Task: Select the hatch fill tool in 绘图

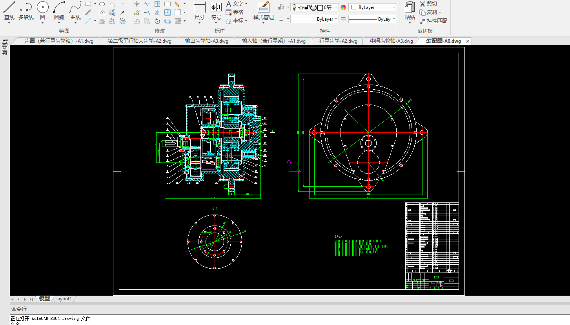Action: (x=102, y=21)
